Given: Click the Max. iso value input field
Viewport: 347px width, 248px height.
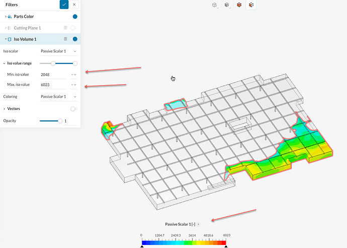Looking at the screenshot, I should (53, 85).
